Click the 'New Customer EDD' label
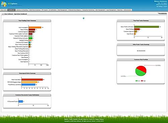Screen dimensions: 168x123 click(x=23, y=53)
